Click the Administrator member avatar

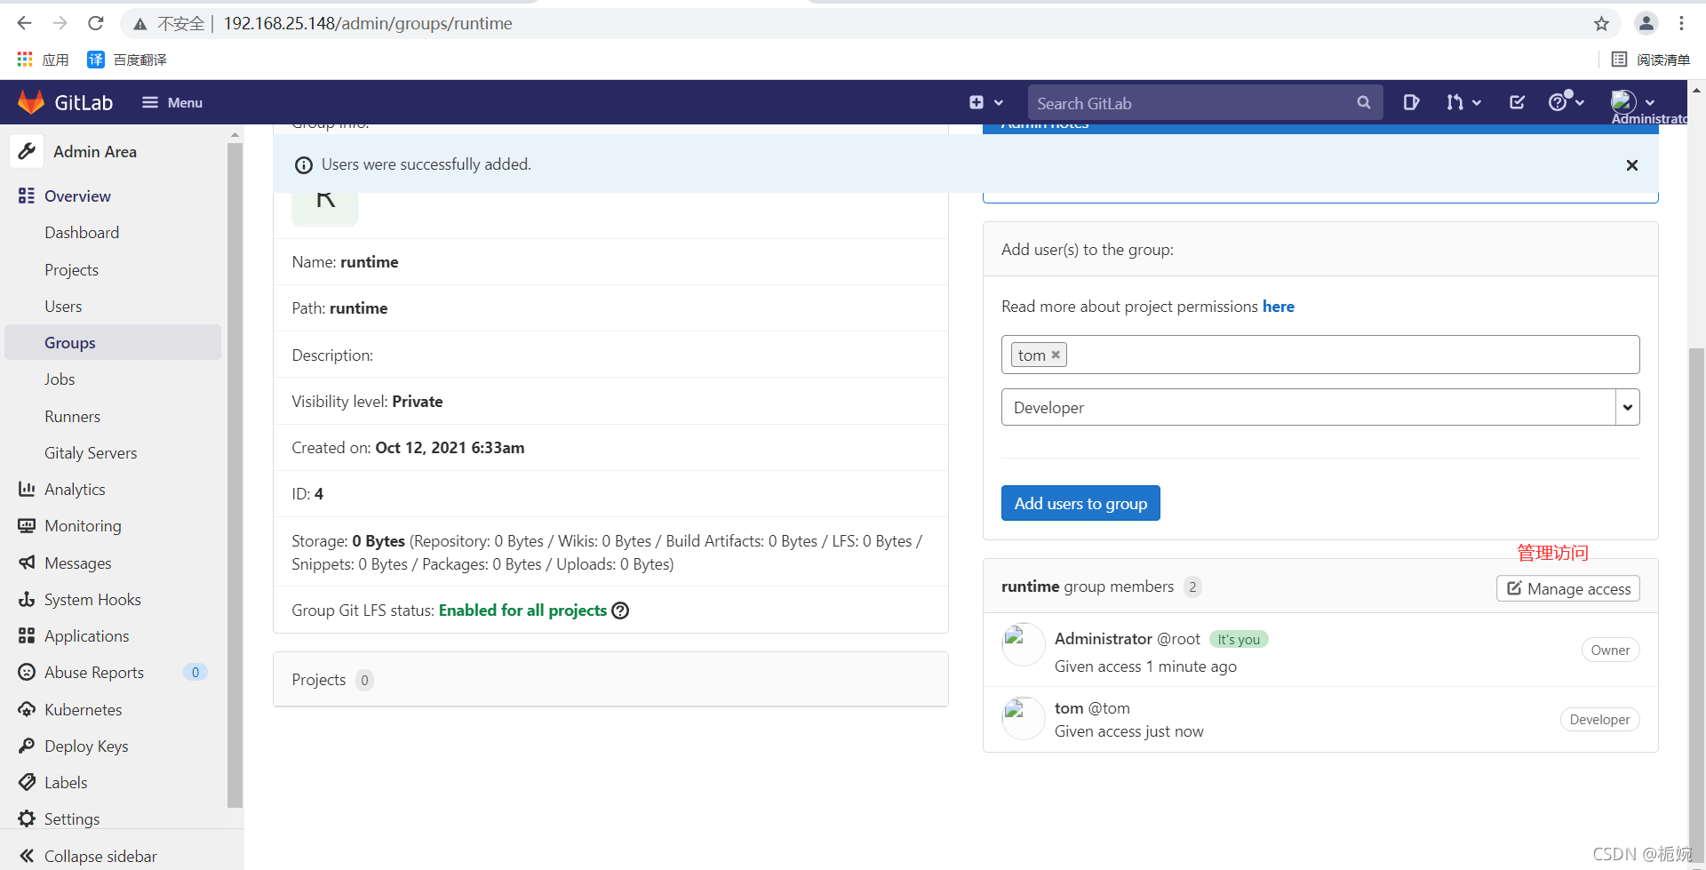1023,643
